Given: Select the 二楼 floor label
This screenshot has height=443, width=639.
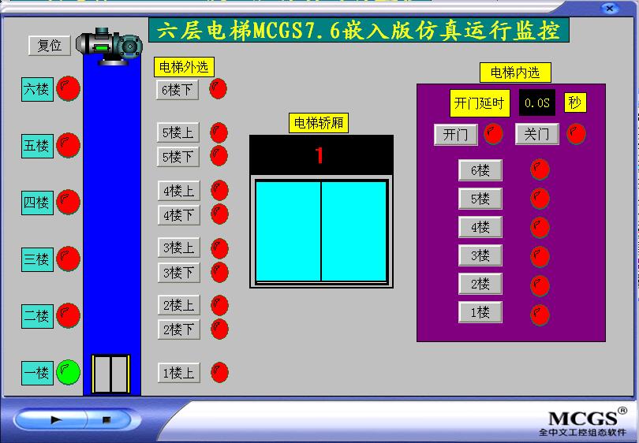Looking at the screenshot, I should [x=37, y=316].
